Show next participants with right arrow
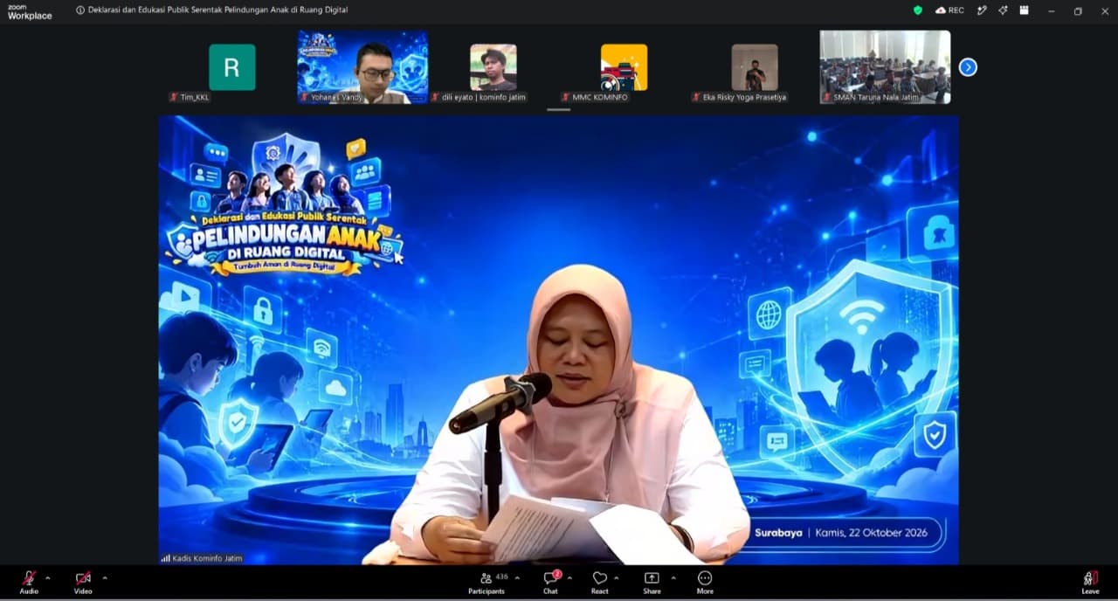The width and height of the screenshot is (1118, 601). click(968, 67)
